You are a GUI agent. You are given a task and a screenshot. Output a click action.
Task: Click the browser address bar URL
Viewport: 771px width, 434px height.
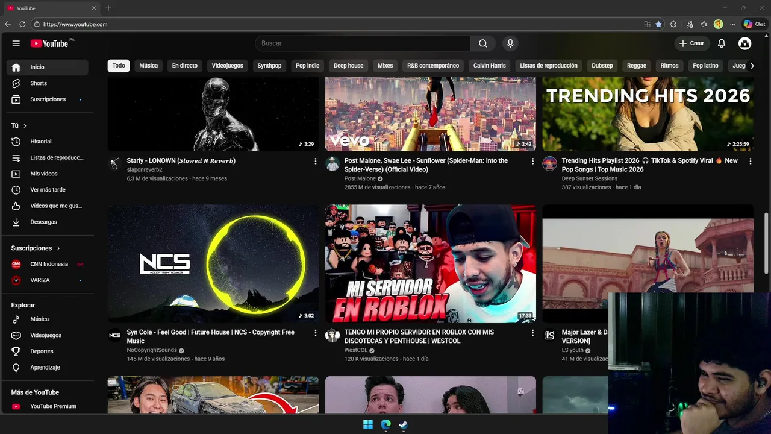[x=75, y=24]
